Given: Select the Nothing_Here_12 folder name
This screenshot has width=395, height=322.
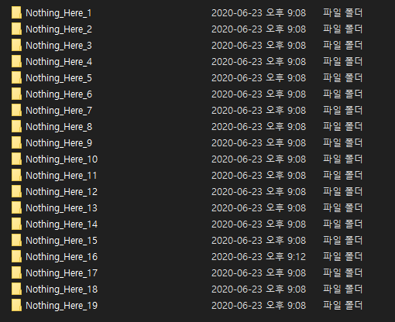Looking at the screenshot, I should pyautogui.click(x=62, y=192).
